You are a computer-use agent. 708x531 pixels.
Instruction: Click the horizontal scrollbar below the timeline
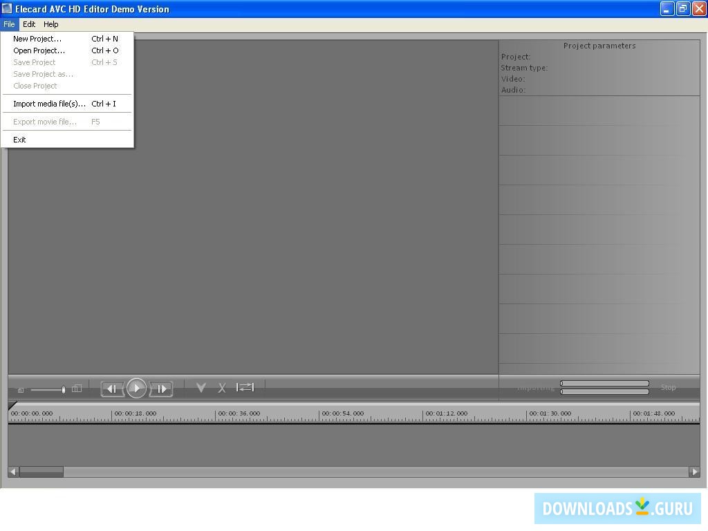[x=41, y=472]
